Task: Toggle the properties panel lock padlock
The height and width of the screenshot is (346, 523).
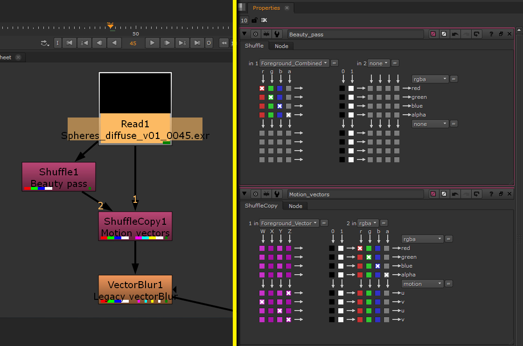Action: 254,20
